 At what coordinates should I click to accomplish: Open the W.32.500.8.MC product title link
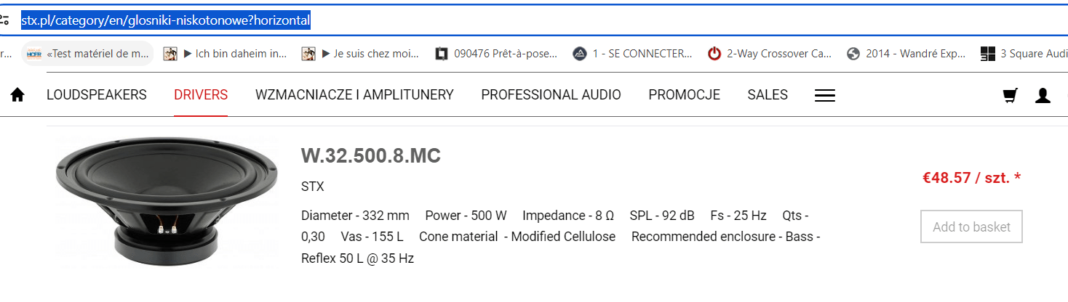point(371,156)
